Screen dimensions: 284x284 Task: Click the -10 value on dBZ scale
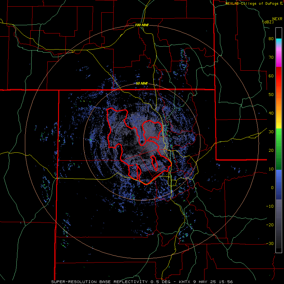pyautogui.click(x=270, y=206)
